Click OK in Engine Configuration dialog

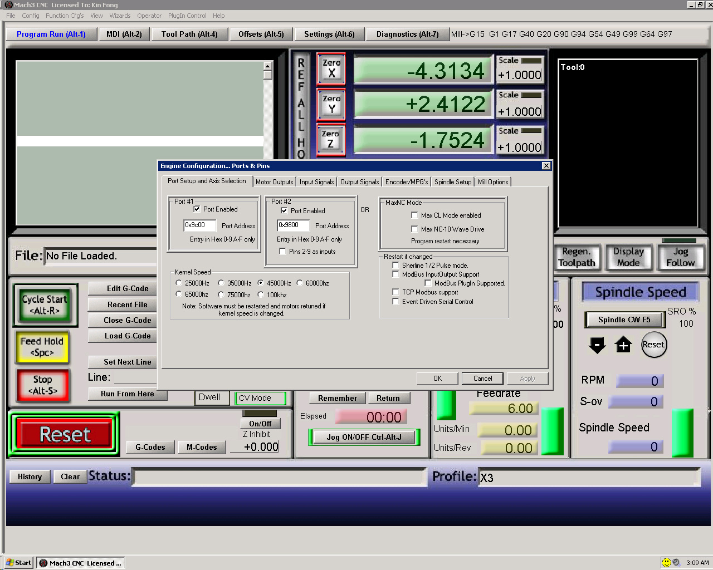point(437,379)
